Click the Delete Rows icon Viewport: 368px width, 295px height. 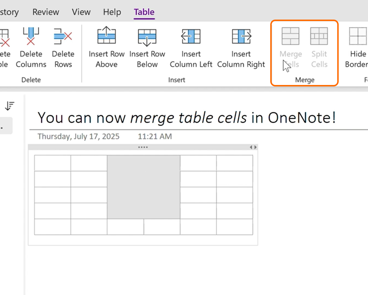(63, 37)
